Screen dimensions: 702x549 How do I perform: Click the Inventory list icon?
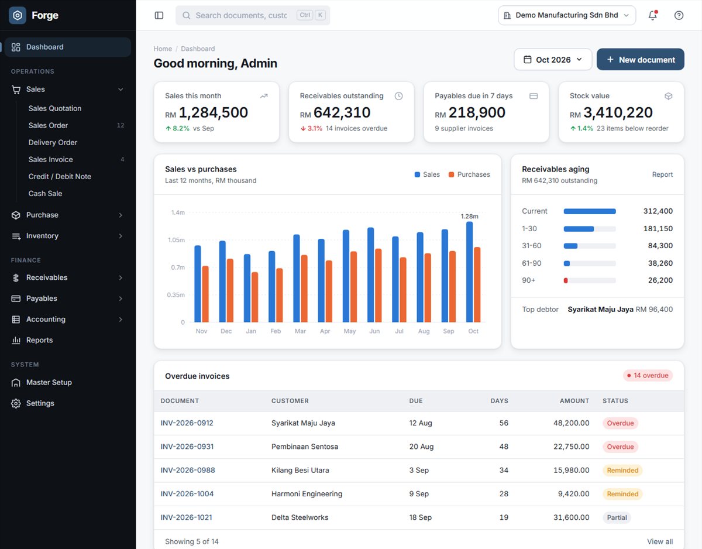tap(16, 236)
